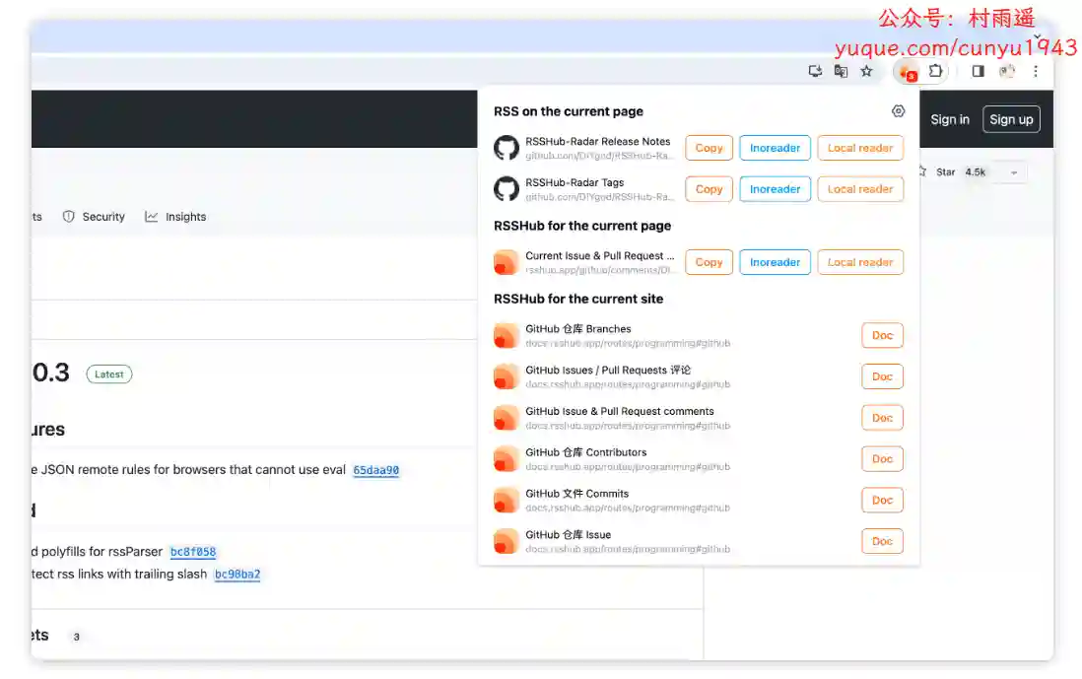The width and height of the screenshot is (1082, 679).
Task: Switch to the Insights tab
Action: 176,217
